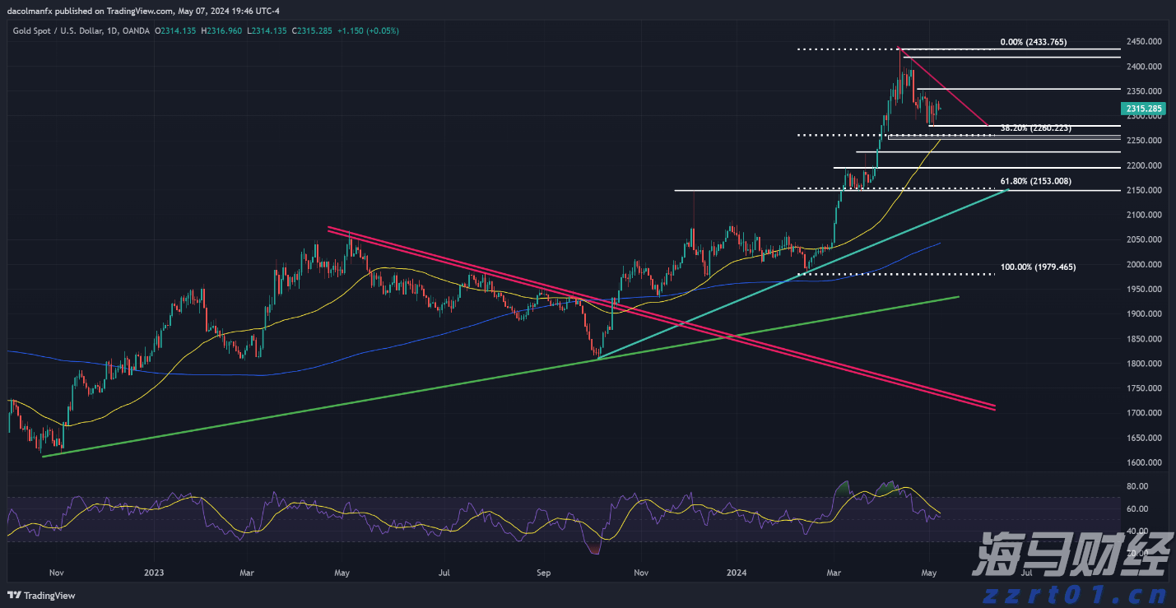Select the 100.00% (1979.465) retracement label
The height and width of the screenshot is (608, 1176).
1038,267
